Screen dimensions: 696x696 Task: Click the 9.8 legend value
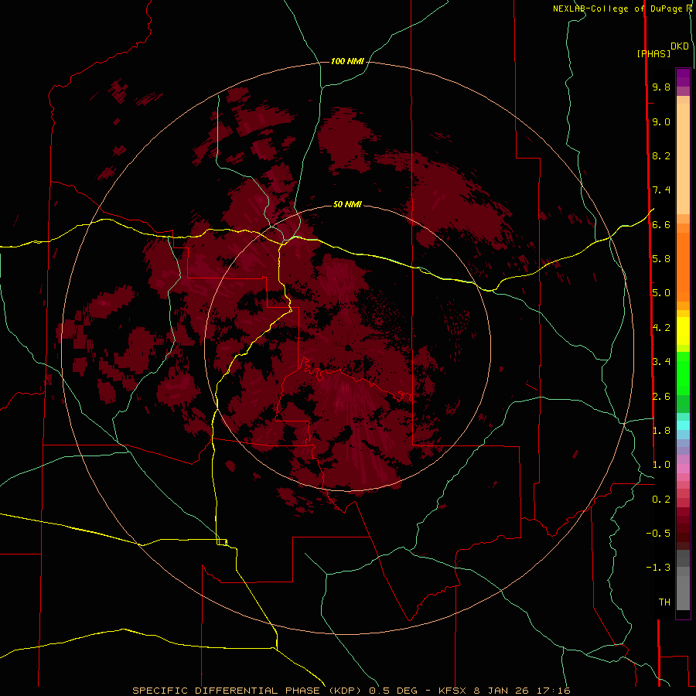661,87
